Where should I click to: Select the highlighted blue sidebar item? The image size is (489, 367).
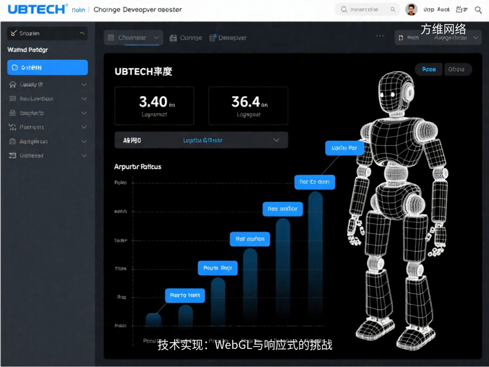click(47, 67)
